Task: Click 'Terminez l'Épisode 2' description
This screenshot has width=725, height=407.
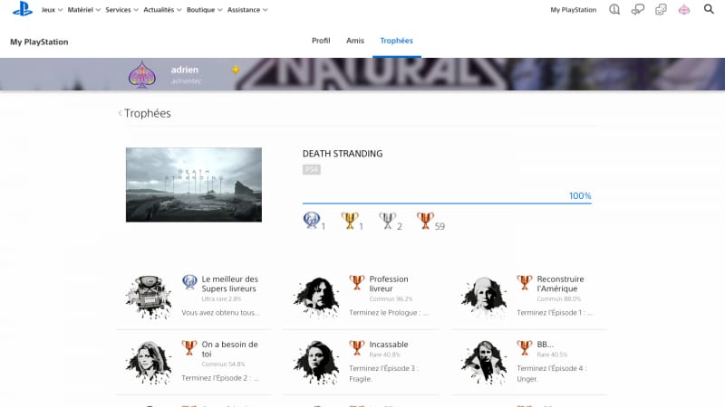Action: click(220, 378)
